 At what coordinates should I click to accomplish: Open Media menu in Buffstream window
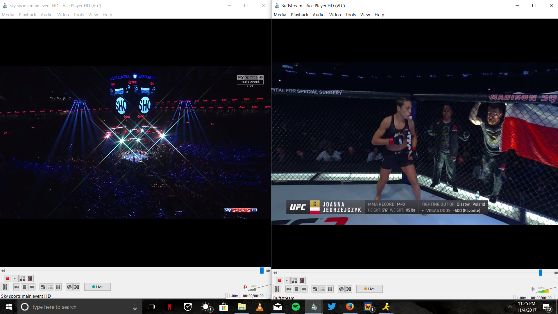280,15
